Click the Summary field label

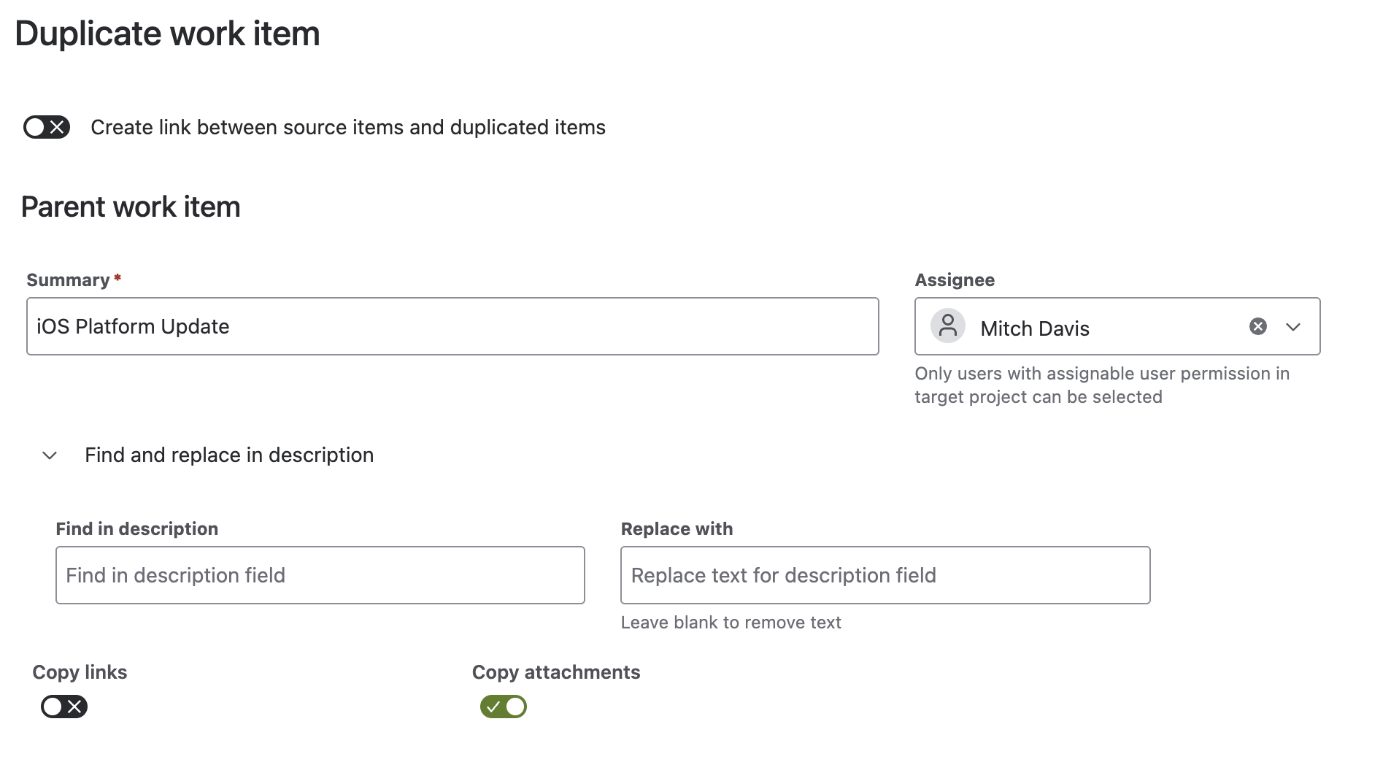click(x=68, y=280)
